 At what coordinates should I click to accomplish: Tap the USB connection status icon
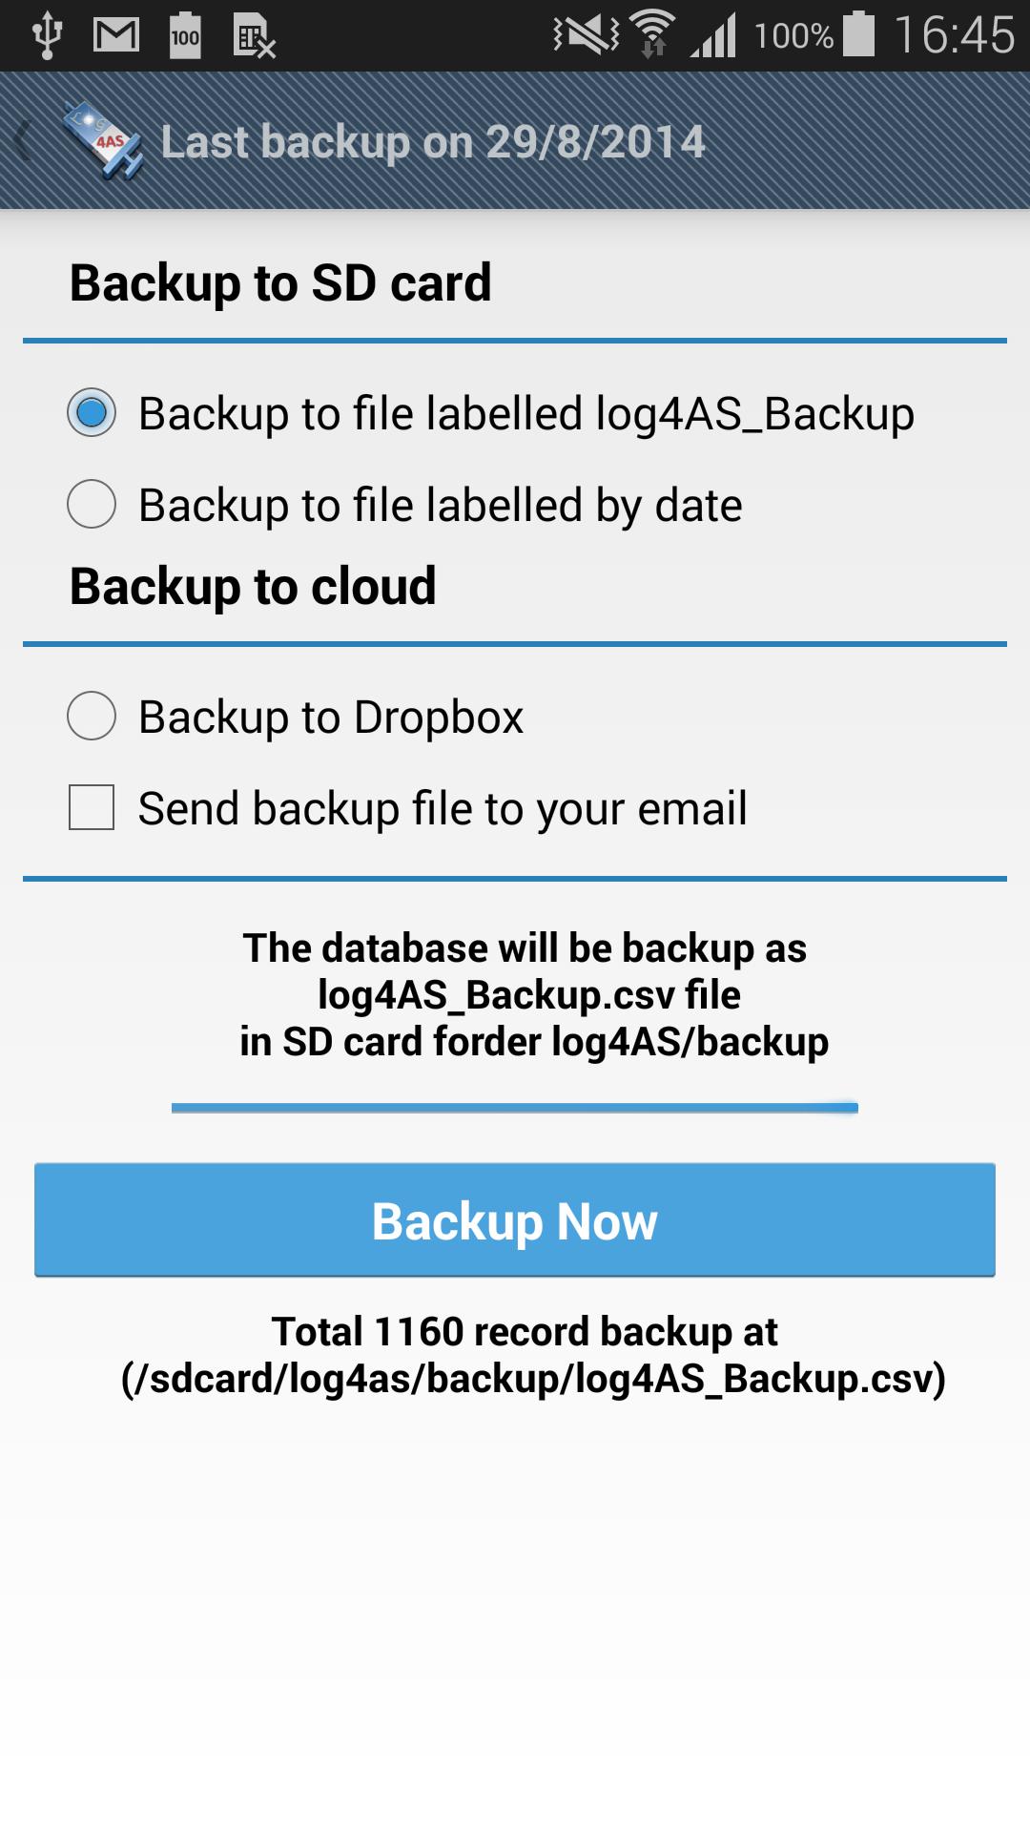(x=47, y=36)
